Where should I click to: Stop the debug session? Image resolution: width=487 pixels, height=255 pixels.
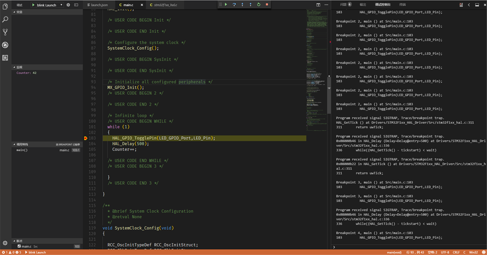267,5
